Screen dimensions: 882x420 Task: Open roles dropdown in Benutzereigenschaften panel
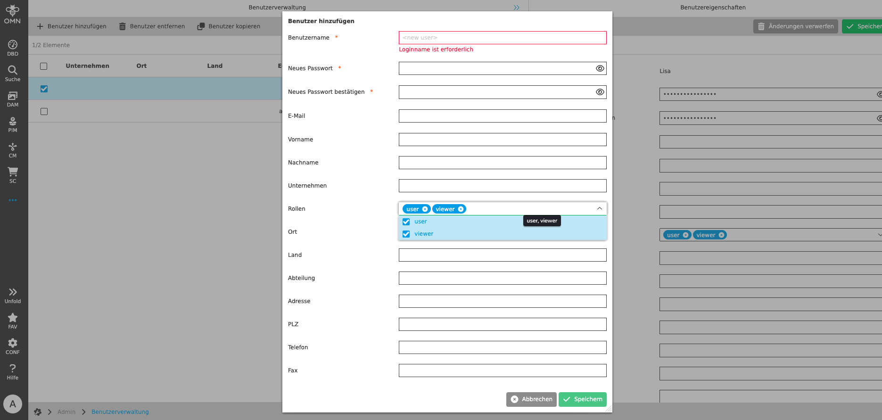879,235
